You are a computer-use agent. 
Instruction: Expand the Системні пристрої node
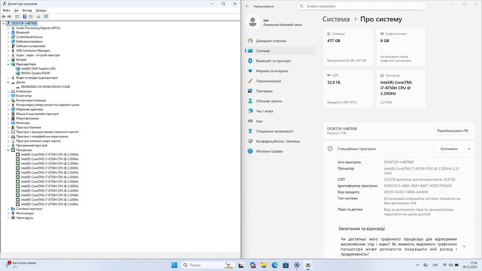click(8, 209)
